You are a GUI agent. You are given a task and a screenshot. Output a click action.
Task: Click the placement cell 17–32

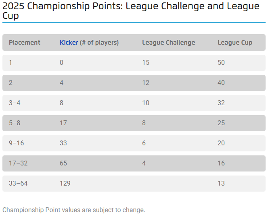click(x=18, y=163)
